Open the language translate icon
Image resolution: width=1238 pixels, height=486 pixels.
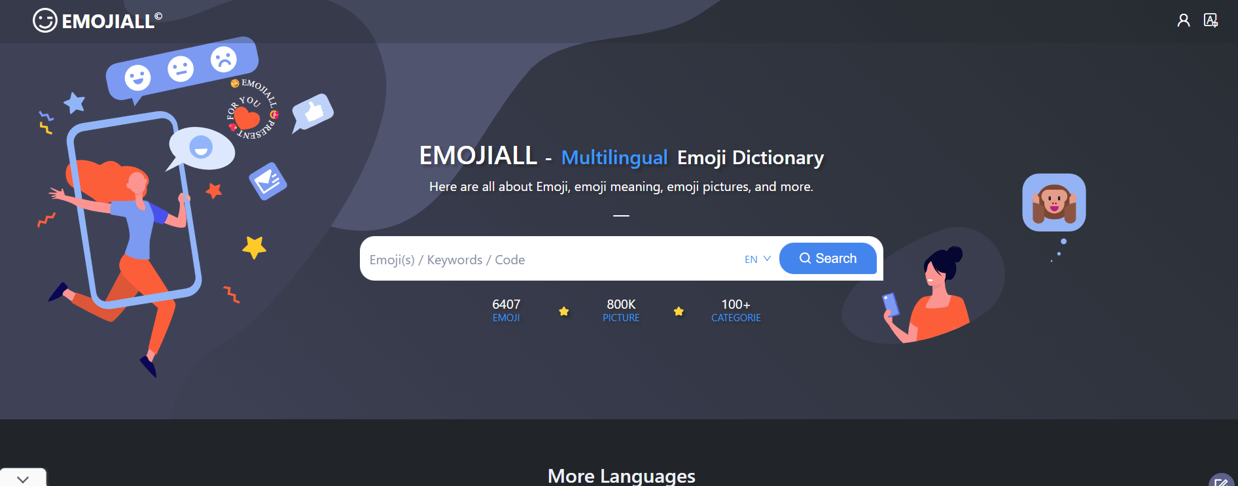(1211, 20)
